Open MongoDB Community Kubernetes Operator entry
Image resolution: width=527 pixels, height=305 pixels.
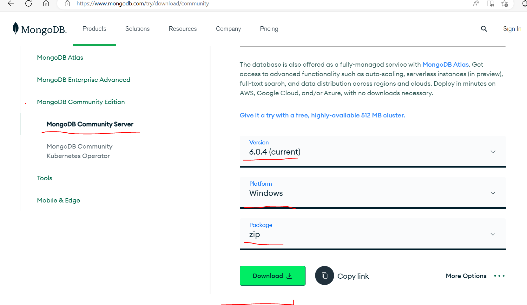click(79, 151)
